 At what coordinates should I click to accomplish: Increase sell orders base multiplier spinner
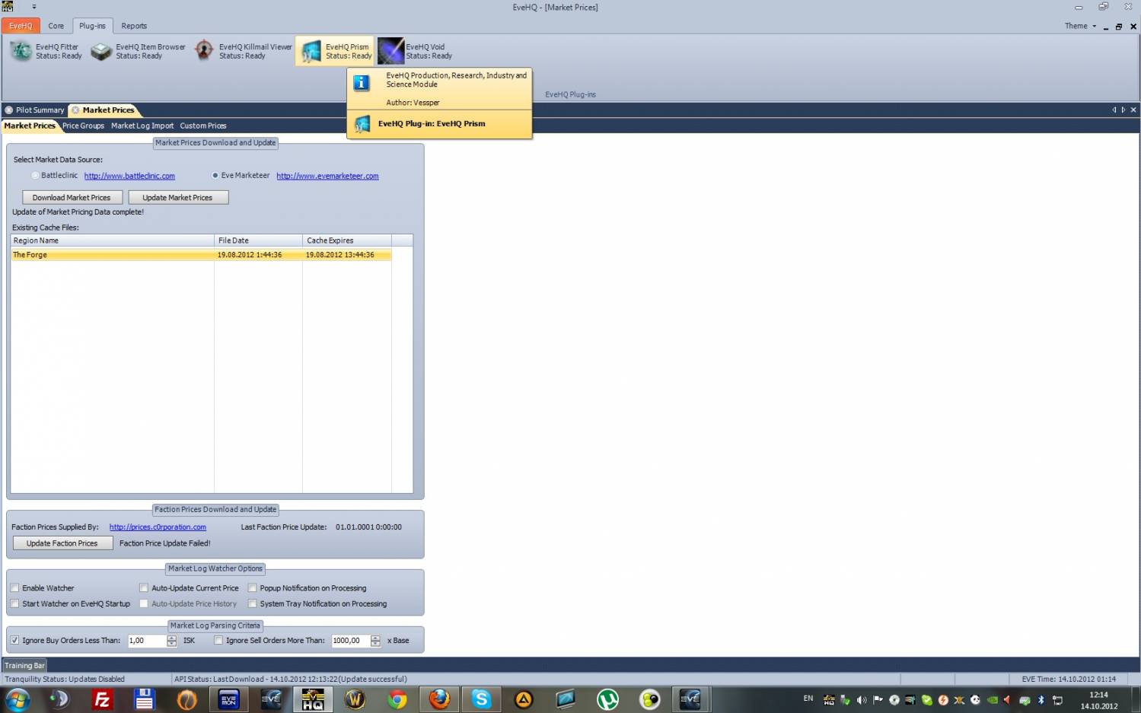(375, 638)
